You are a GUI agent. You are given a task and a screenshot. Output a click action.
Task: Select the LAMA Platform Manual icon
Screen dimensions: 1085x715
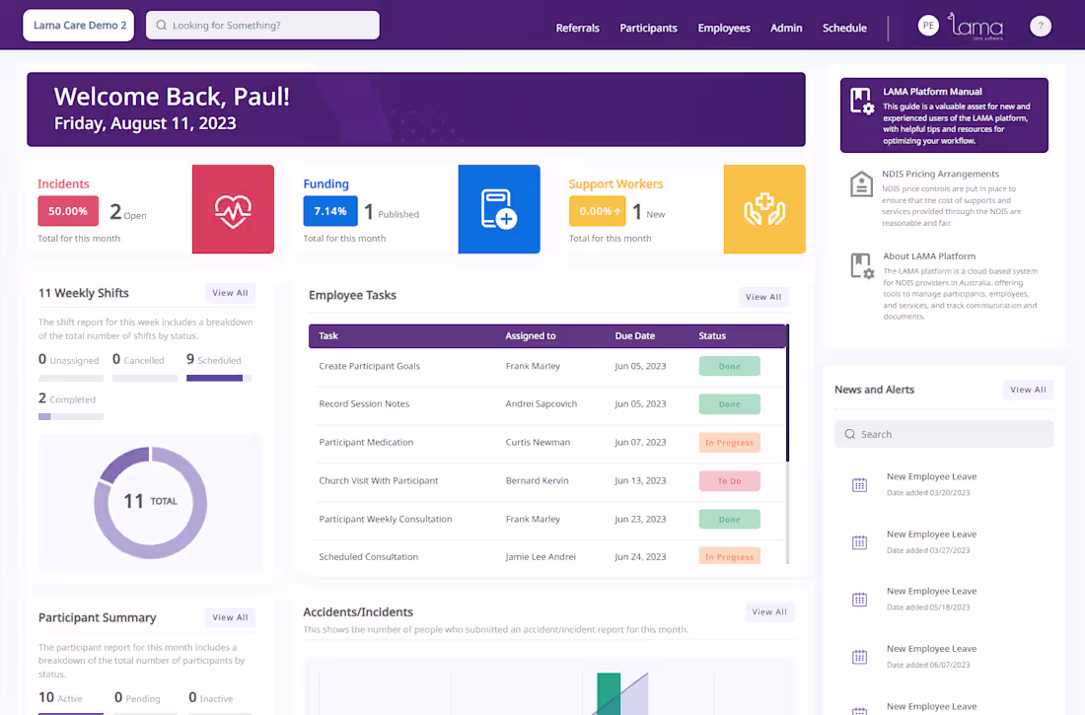860,100
